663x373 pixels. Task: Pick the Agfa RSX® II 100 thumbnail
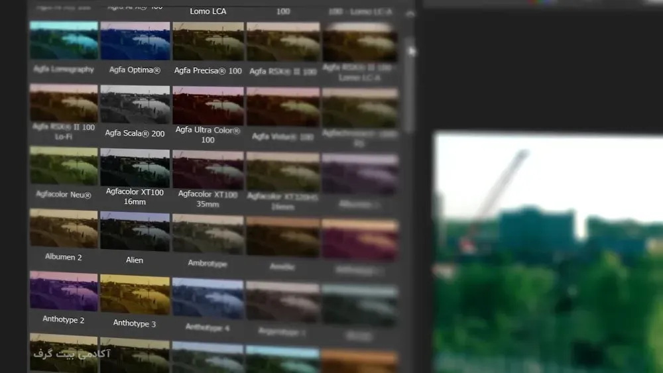[283, 42]
